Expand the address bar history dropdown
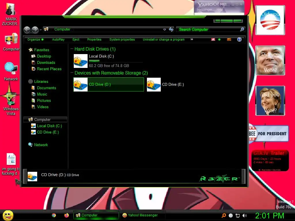 [164, 30]
